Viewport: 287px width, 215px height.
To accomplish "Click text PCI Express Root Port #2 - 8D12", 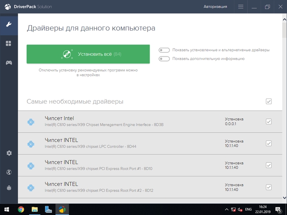I will [99, 190].
